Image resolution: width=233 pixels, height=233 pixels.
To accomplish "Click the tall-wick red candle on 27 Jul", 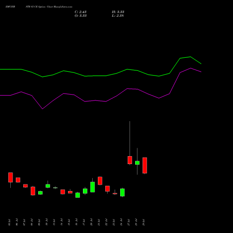I will (130, 160).
